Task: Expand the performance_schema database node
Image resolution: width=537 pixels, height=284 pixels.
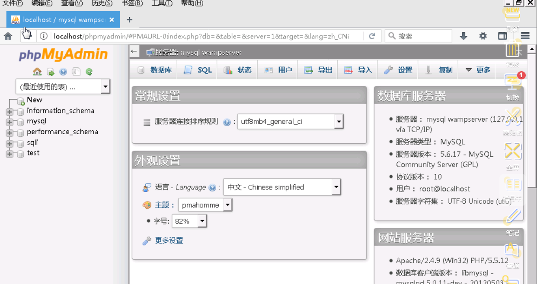Action: pos(9,133)
